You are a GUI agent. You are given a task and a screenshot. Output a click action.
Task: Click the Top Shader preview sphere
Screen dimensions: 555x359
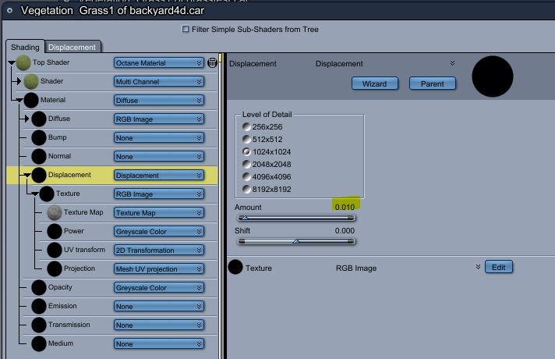tap(23, 62)
